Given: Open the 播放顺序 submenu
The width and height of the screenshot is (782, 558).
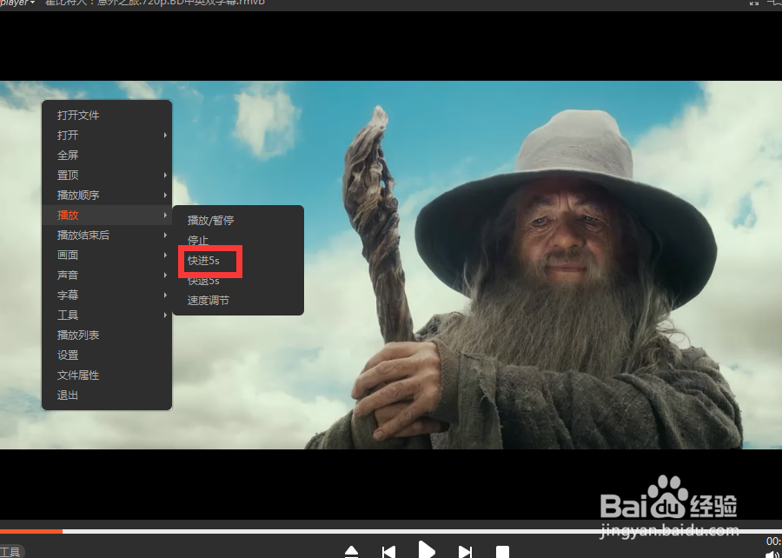Looking at the screenshot, I should pos(107,195).
